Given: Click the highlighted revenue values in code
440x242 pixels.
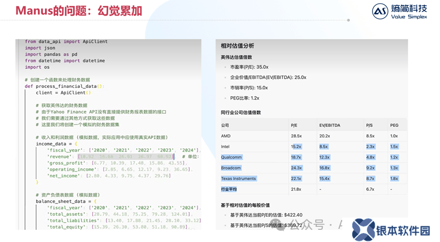Looking at the screenshot, I should point(125,157).
